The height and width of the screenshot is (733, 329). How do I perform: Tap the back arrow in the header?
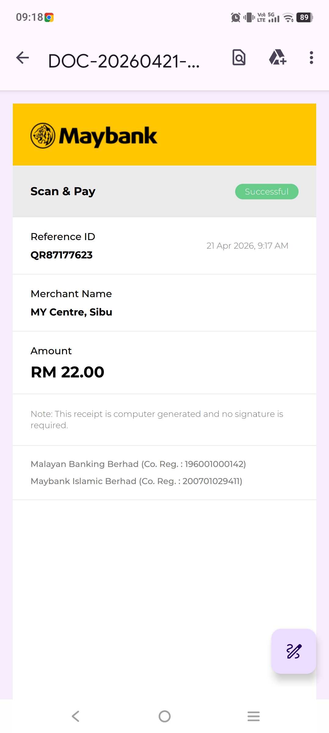click(23, 58)
